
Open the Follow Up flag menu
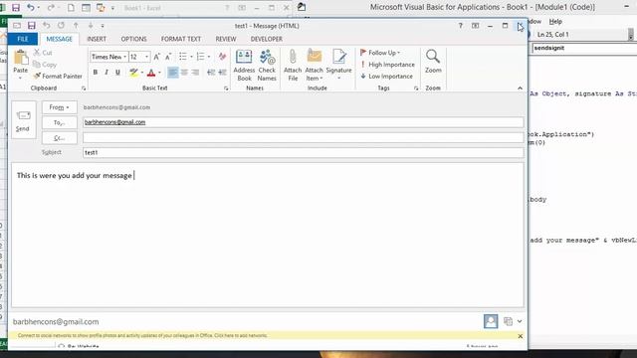coord(380,53)
